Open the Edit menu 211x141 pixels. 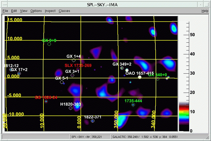14,11
